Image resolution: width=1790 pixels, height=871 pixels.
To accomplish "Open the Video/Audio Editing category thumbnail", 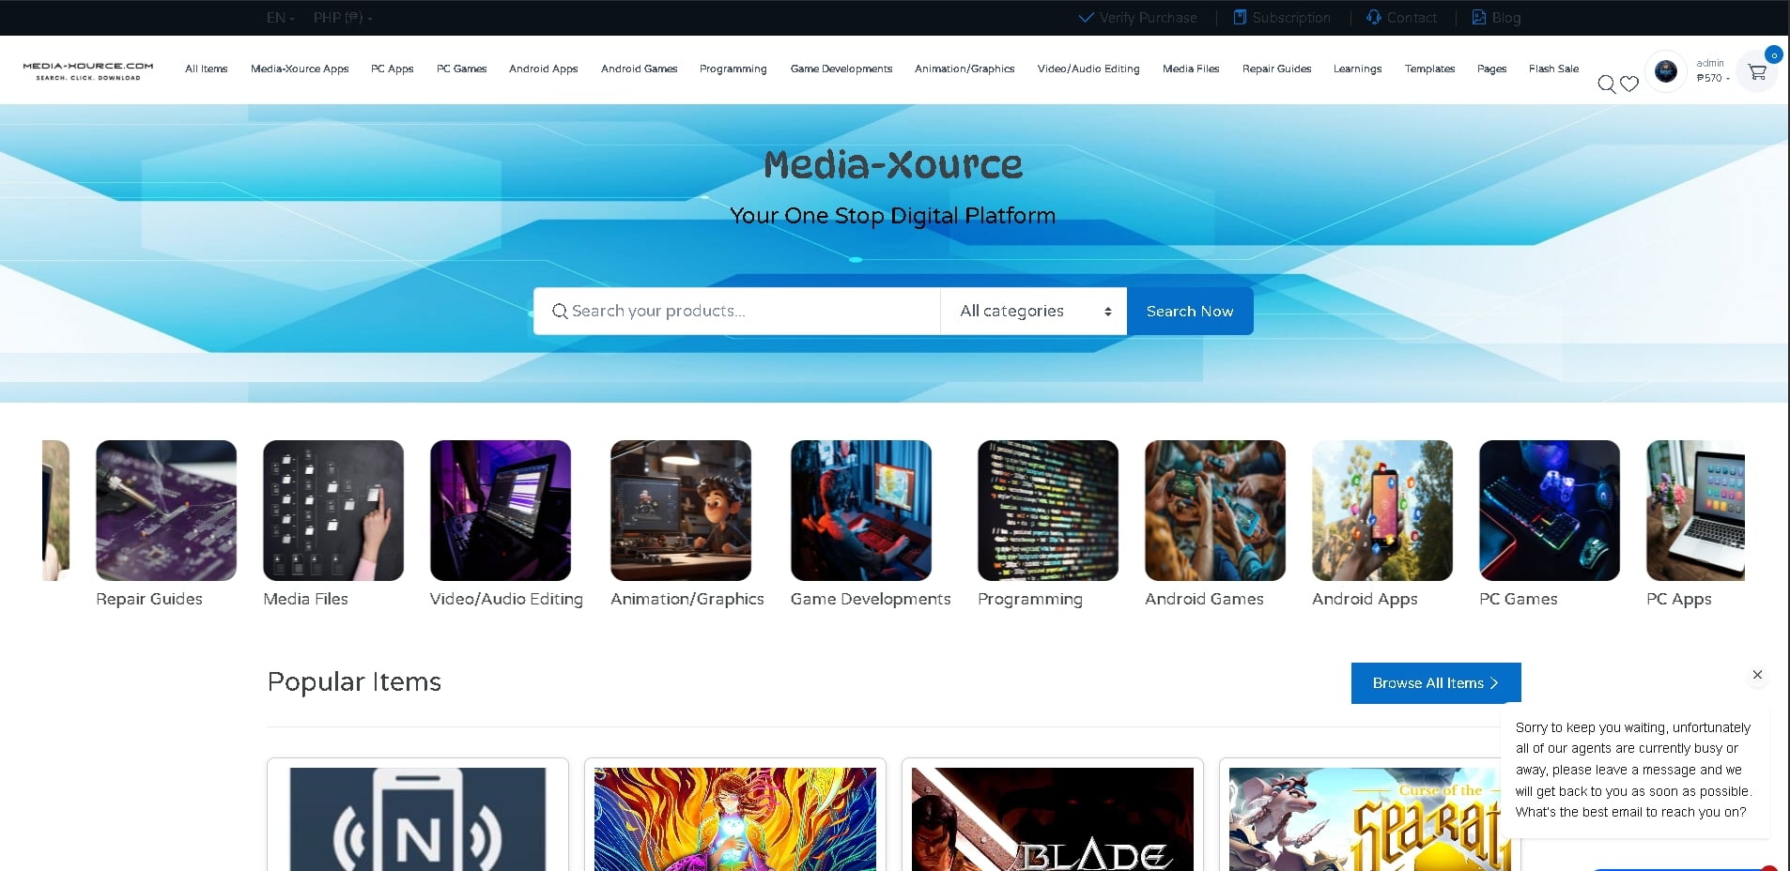I will pos(501,511).
